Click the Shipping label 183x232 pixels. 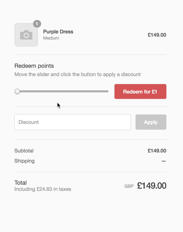coord(24,161)
